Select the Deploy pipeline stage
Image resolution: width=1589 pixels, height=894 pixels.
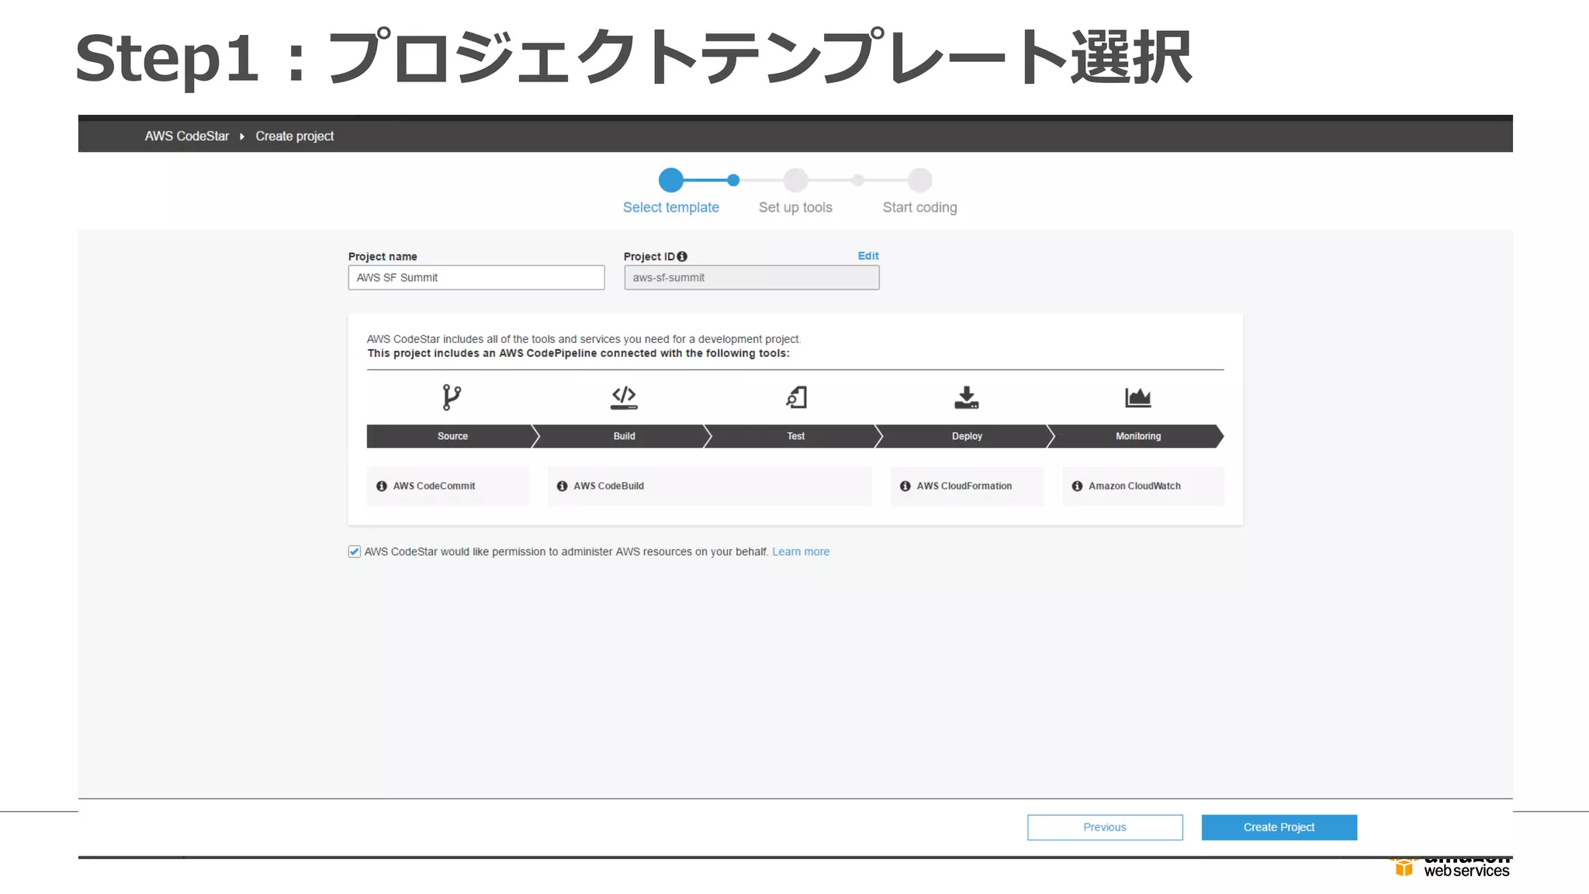pos(967,436)
